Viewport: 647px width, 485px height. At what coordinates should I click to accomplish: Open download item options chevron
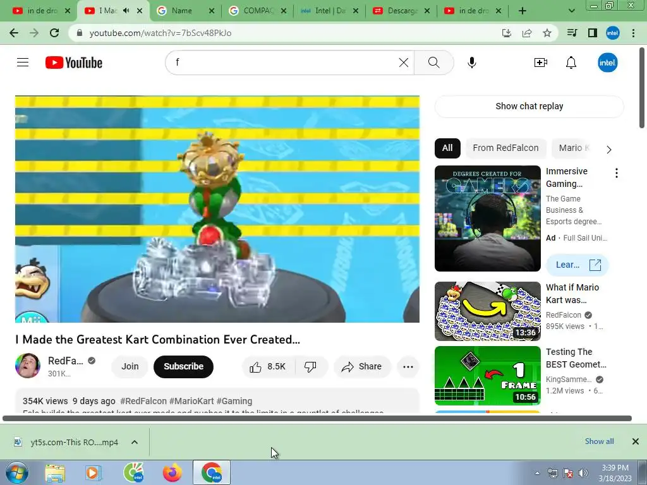click(x=135, y=442)
